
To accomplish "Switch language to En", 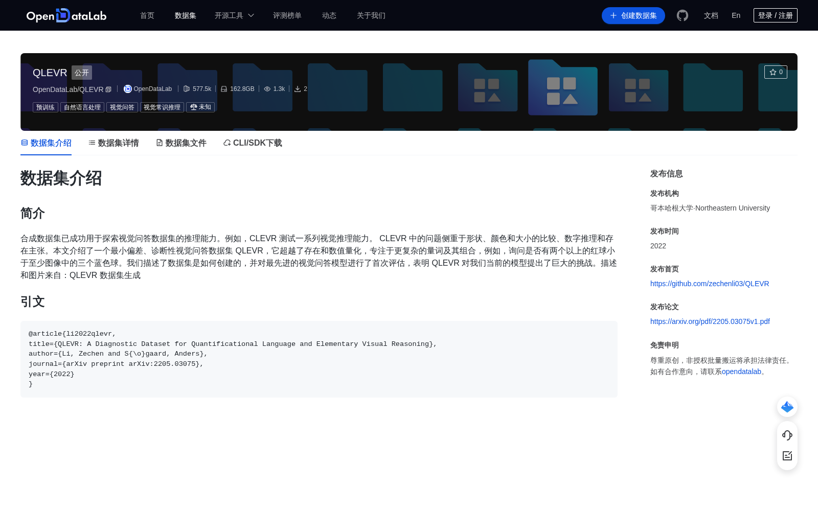I will tap(736, 15).
